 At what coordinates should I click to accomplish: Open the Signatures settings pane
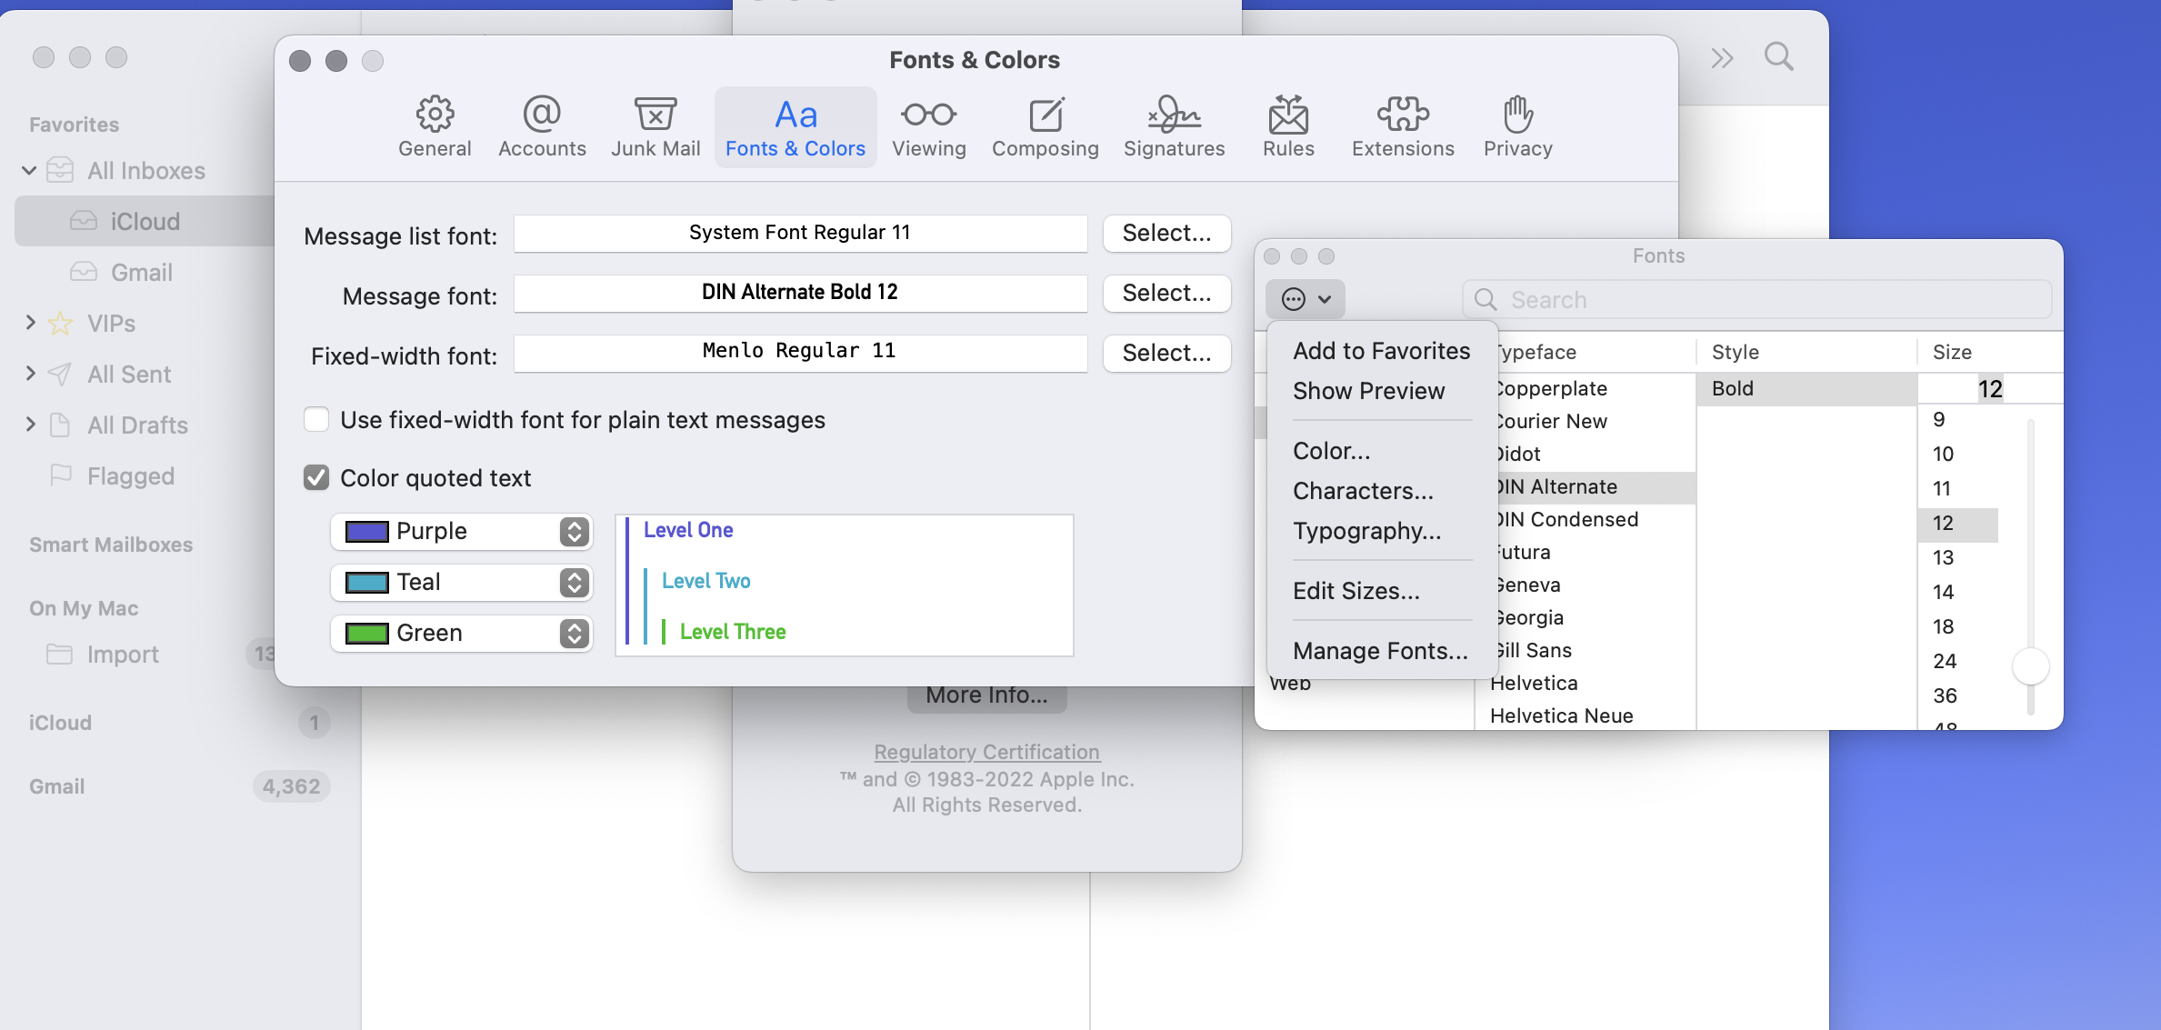click(1174, 126)
